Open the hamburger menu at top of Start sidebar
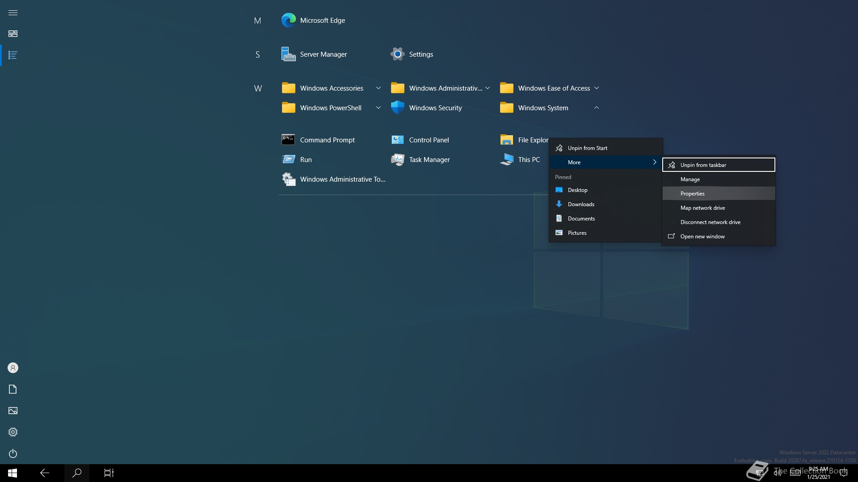858x482 pixels. point(13,12)
